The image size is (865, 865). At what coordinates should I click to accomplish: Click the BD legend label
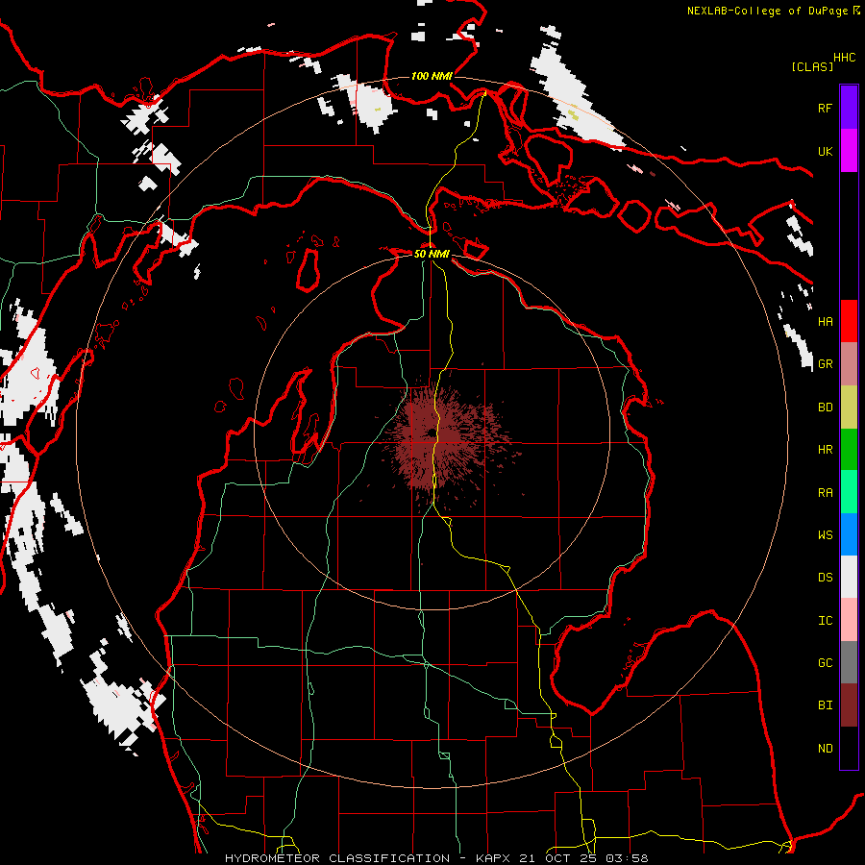point(826,407)
